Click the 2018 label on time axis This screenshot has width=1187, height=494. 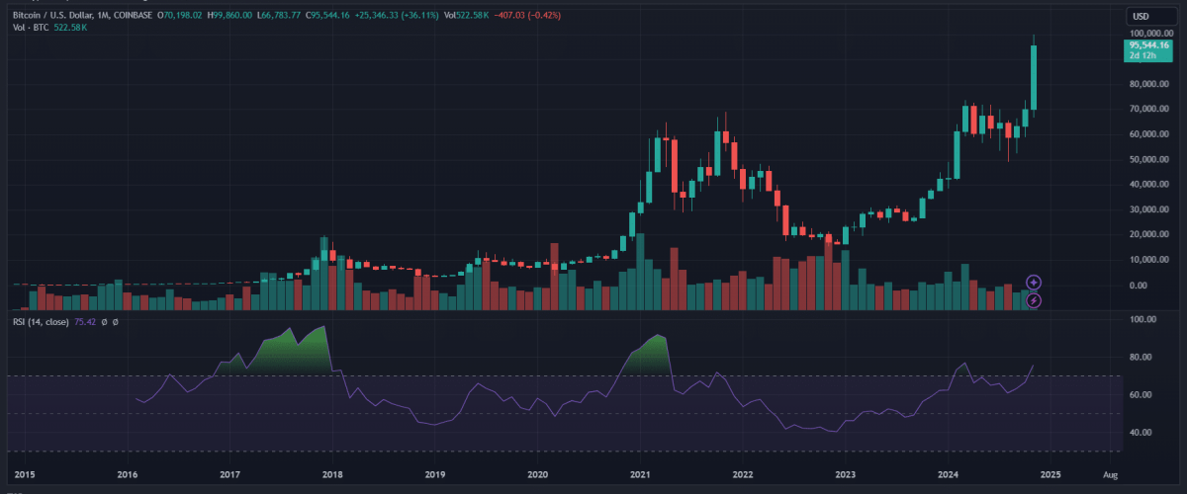click(332, 475)
